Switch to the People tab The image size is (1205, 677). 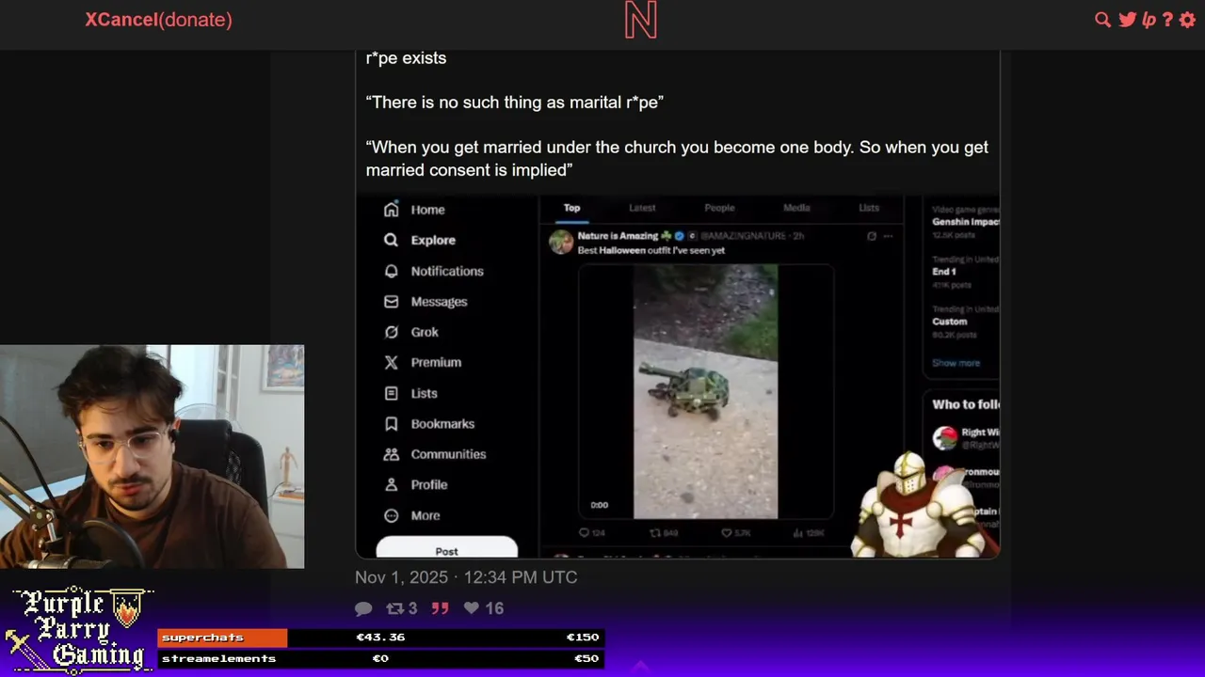tap(719, 208)
